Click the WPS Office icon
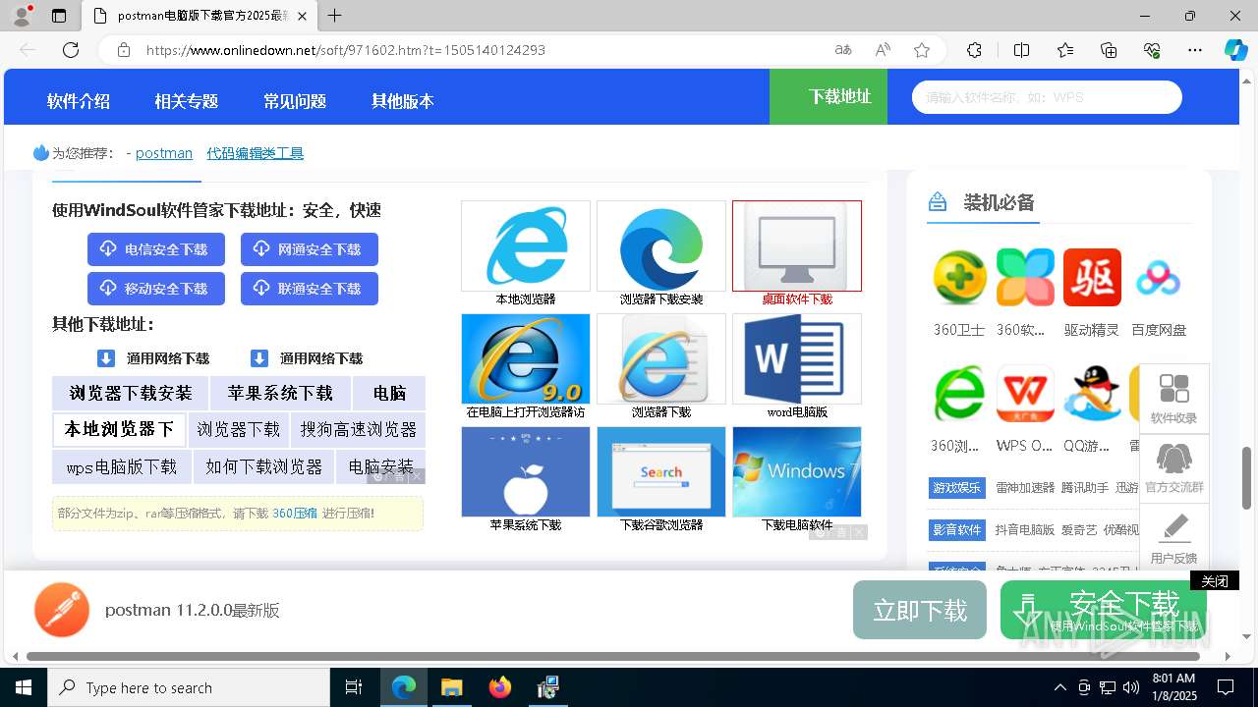Image resolution: width=1258 pixels, height=707 pixels. coord(1025,394)
